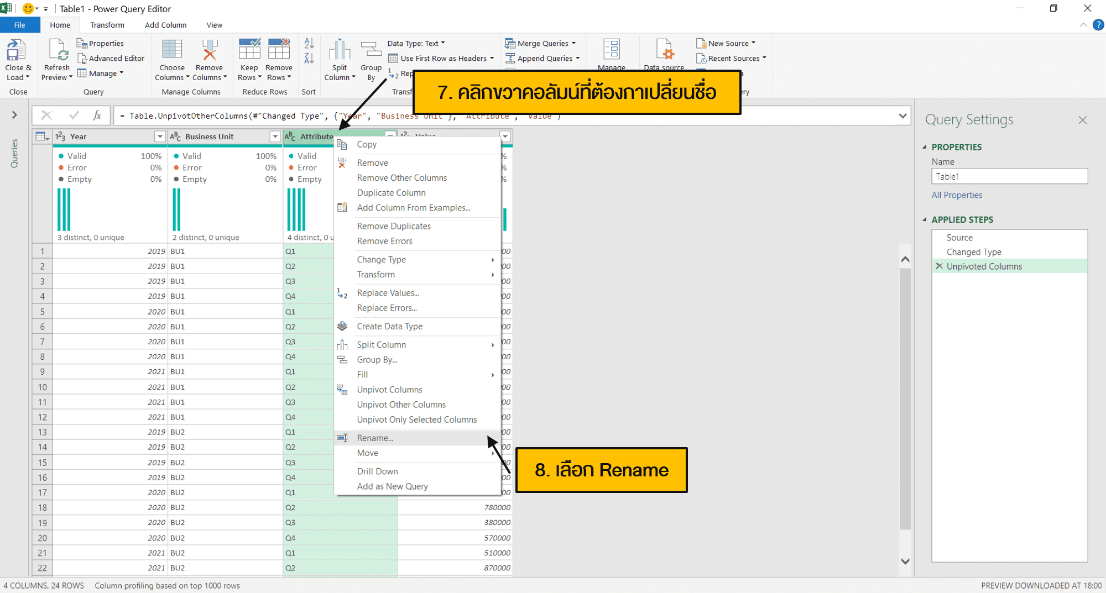Open Power Query help with question mark icon
The height and width of the screenshot is (593, 1106).
coord(1099,24)
